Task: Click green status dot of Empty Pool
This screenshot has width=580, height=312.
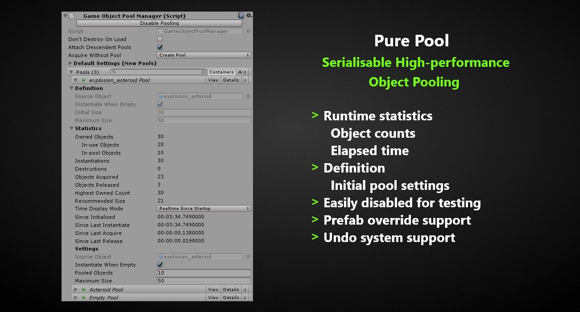Action: (x=83, y=297)
